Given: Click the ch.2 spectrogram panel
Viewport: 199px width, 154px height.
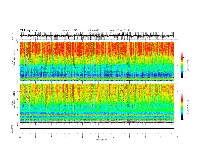Looking at the screenshot, I should (x=97, y=103).
